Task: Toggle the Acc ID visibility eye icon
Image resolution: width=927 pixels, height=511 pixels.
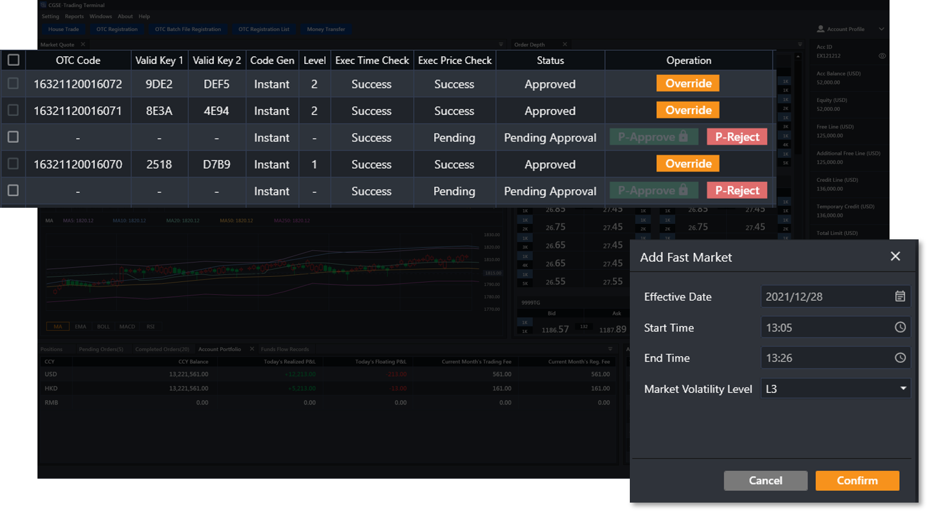Action: 882,56
